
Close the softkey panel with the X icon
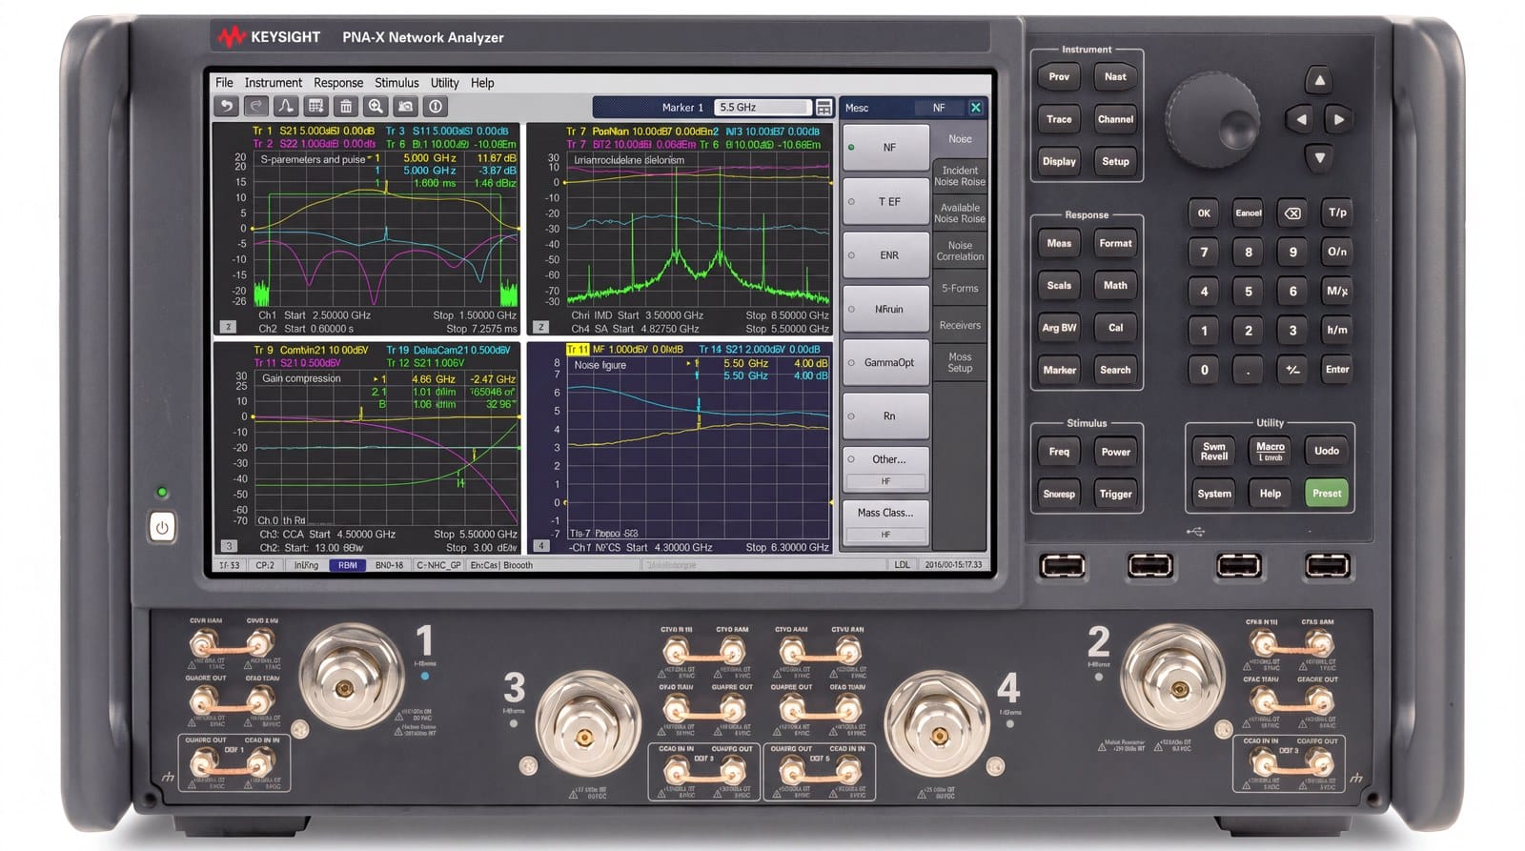975,108
